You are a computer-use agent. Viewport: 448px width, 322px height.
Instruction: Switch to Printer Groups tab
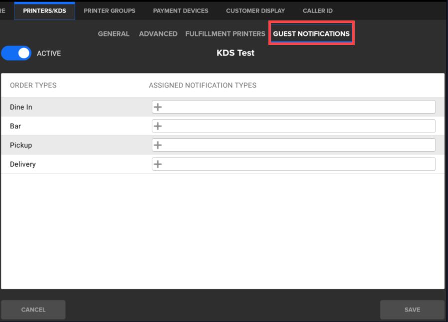tap(109, 10)
